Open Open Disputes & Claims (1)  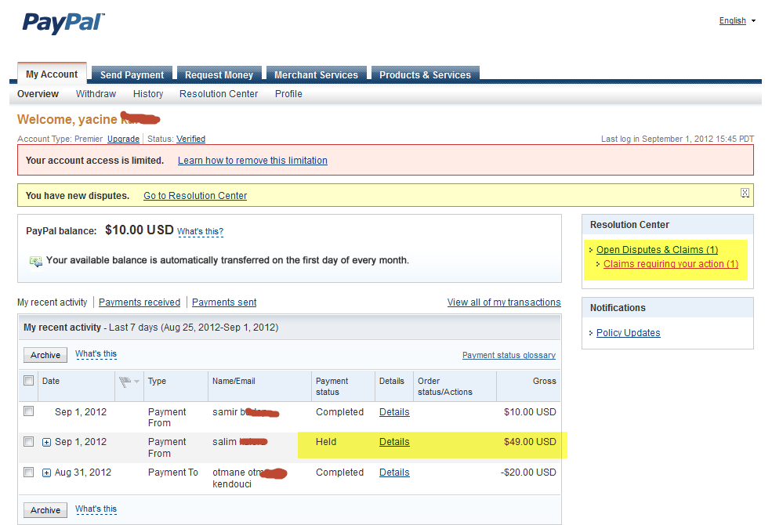pos(658,249)
